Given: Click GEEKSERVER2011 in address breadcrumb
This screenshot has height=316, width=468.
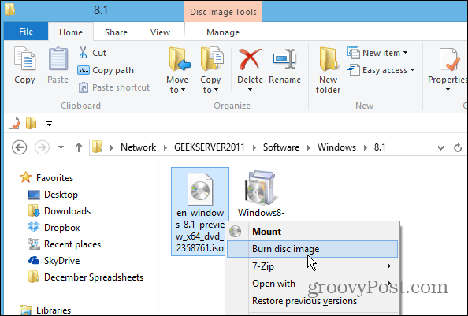Looking at the screenshot, I should 210,147.
